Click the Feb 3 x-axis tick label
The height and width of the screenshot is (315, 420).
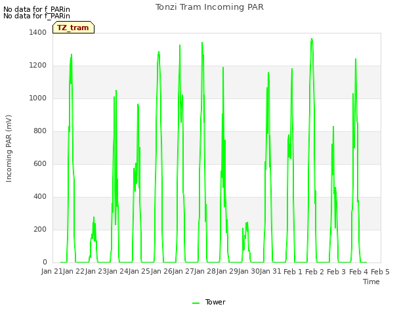[337, 272]
